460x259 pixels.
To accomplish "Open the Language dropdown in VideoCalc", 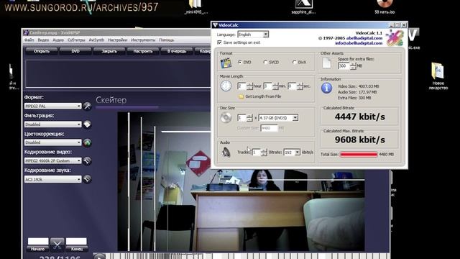I will pos(265,35).
